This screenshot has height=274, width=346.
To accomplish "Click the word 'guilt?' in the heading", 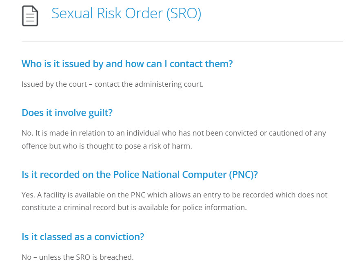I will [x=101, y=113].
